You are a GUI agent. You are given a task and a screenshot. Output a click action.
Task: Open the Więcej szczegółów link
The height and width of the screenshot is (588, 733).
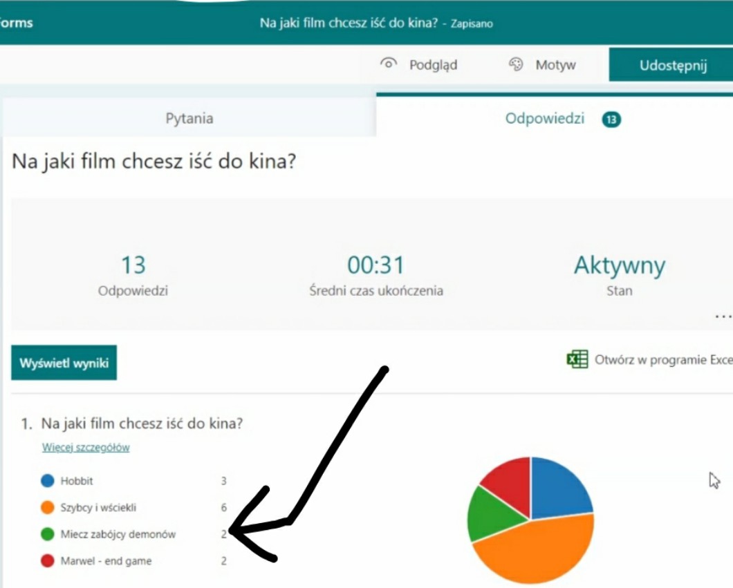[x=86, y=447]
